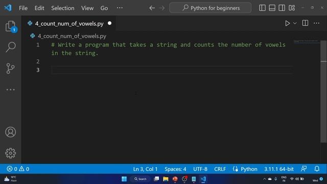327x184 pixels.
Task: Click the editor vertical scrollbar
Action: [323, 91]
